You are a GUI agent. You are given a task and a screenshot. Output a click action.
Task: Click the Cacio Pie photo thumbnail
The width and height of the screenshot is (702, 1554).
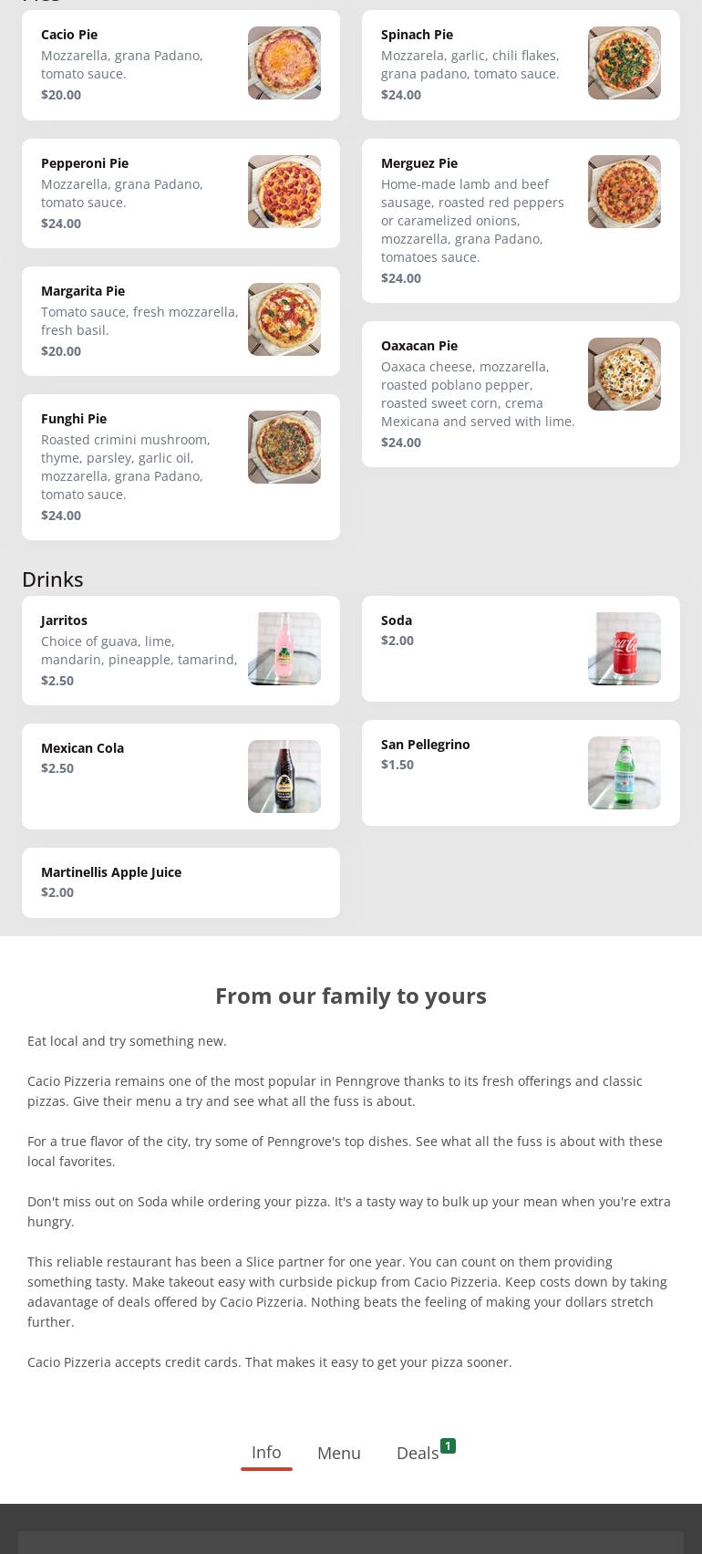point(284,63)
